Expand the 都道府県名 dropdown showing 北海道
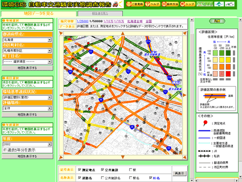Screen dimensions: 242x182 [x=27, y=40]
